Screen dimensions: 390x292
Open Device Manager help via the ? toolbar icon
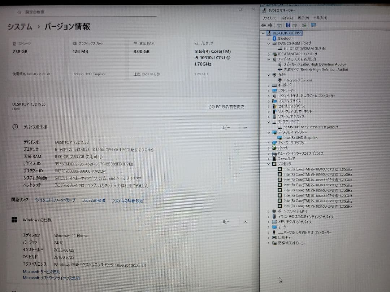tap(288, 25)
